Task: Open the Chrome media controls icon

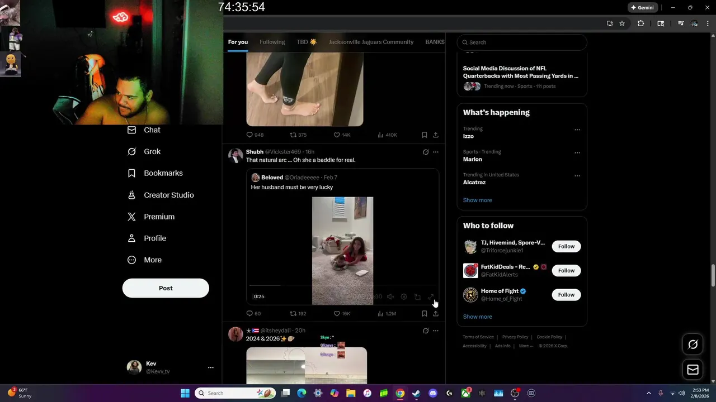Action: pos(681,23)
